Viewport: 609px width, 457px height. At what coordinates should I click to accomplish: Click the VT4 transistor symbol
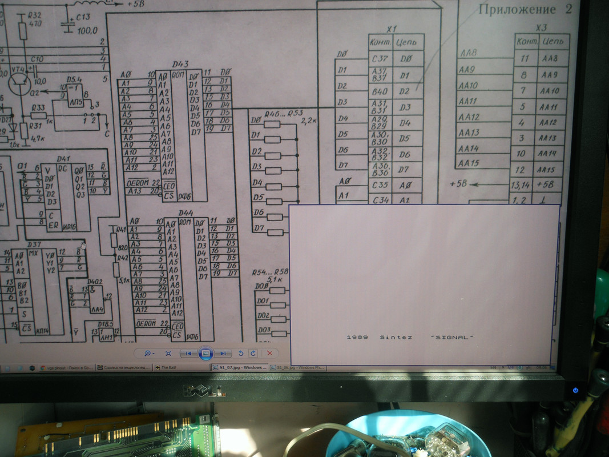tap(19, 83)
